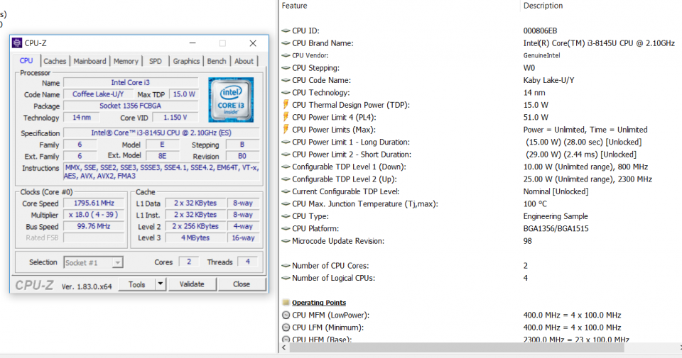Image resolution: width=682 pixels, height=358 pixels.
Task: Select the SPD tab
Action: click(x=156, y=61)
